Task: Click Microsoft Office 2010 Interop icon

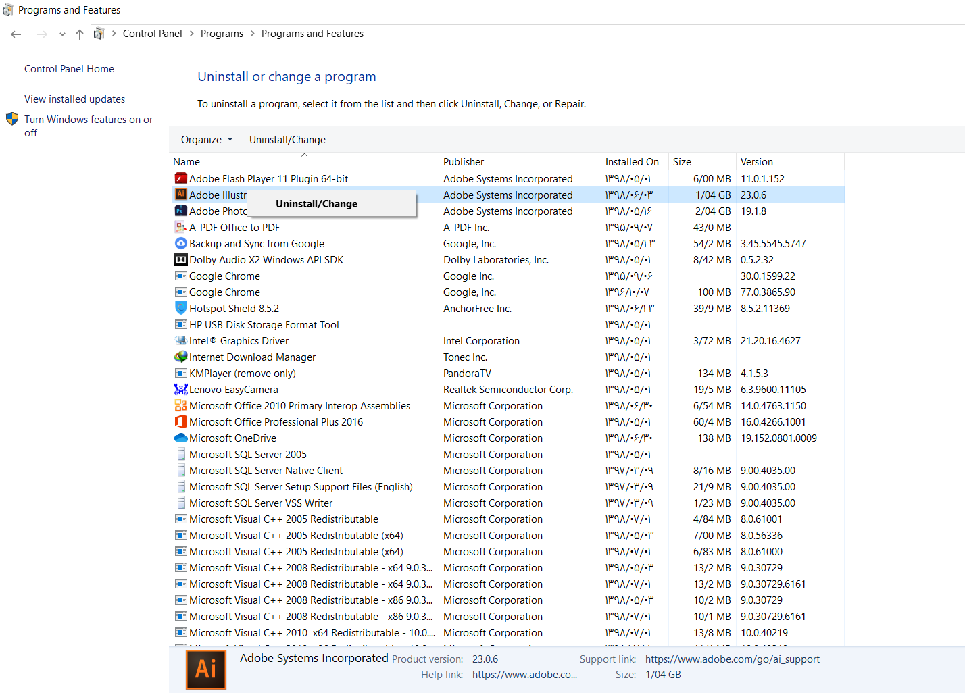Action: 181,405
